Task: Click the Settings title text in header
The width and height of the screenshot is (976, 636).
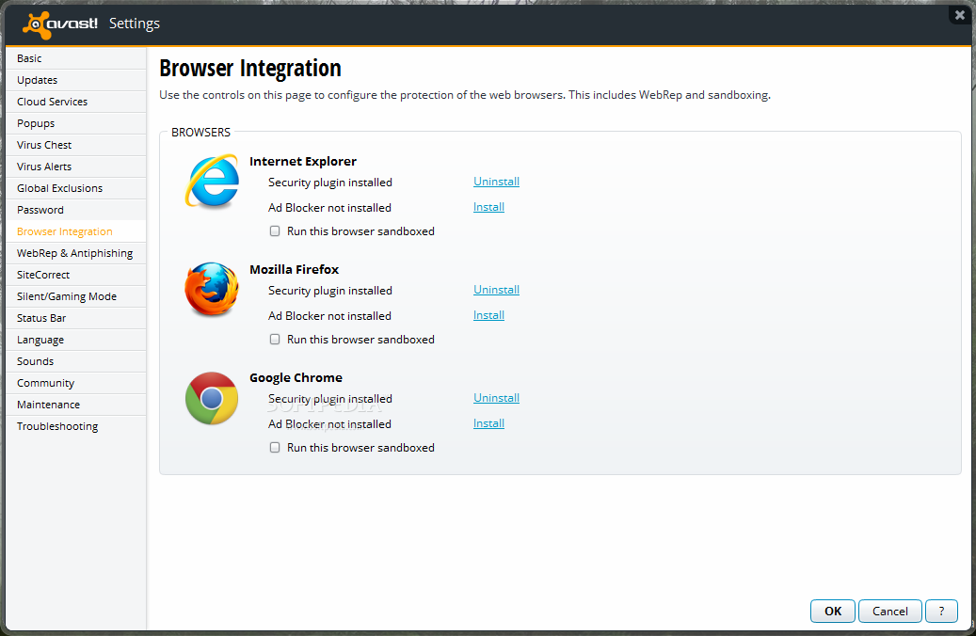Action: pos(135,24)
